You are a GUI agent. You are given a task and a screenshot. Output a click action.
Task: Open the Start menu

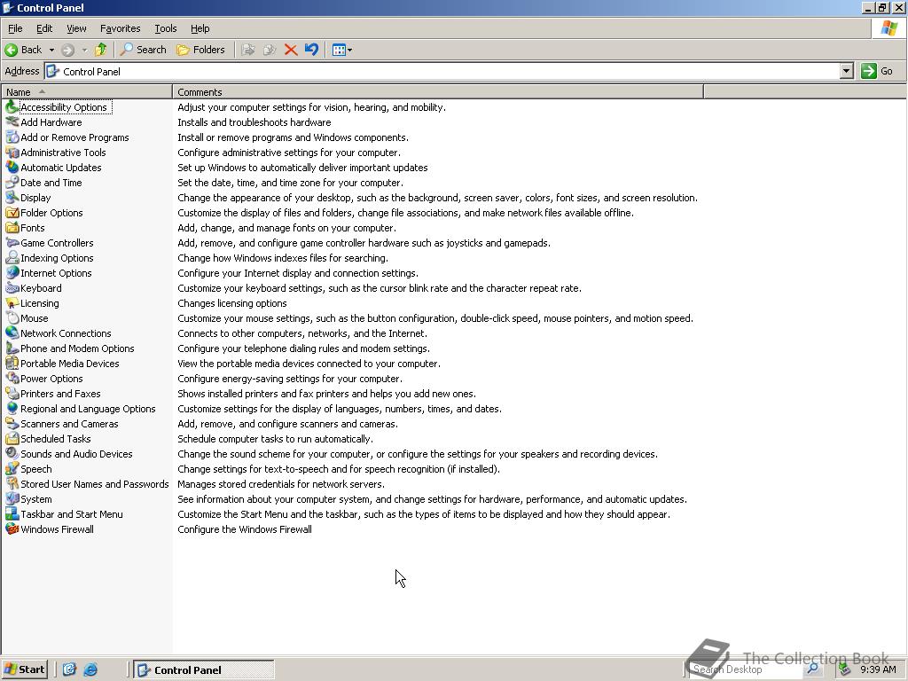point(24,669)
